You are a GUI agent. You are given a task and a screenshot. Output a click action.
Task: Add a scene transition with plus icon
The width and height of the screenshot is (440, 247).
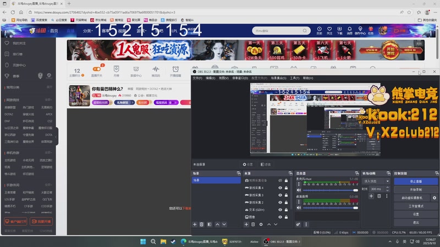[371, 196]
